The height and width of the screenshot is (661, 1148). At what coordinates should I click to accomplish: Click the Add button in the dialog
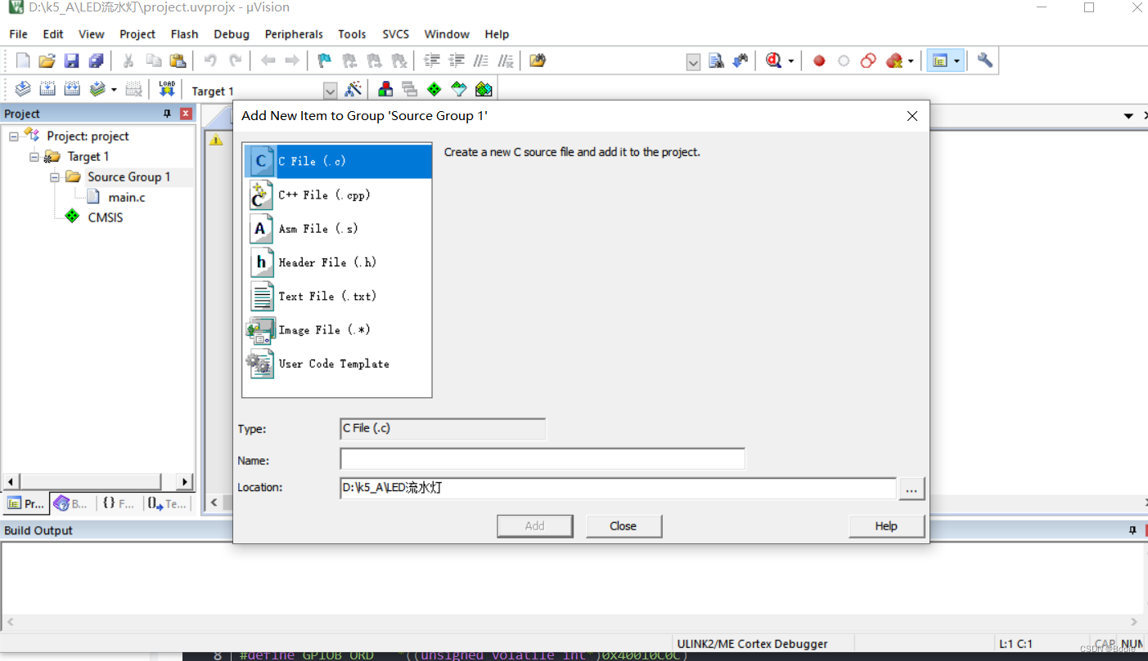click(535, 526)
